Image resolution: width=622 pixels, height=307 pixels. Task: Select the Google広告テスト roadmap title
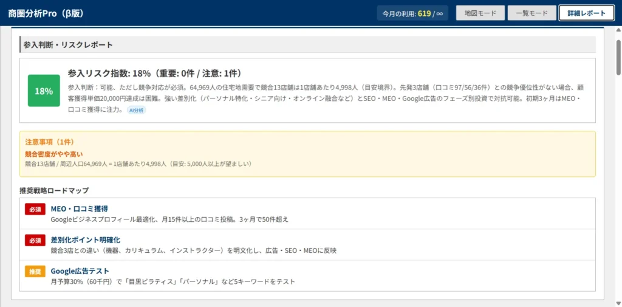[x=80, y=271]
